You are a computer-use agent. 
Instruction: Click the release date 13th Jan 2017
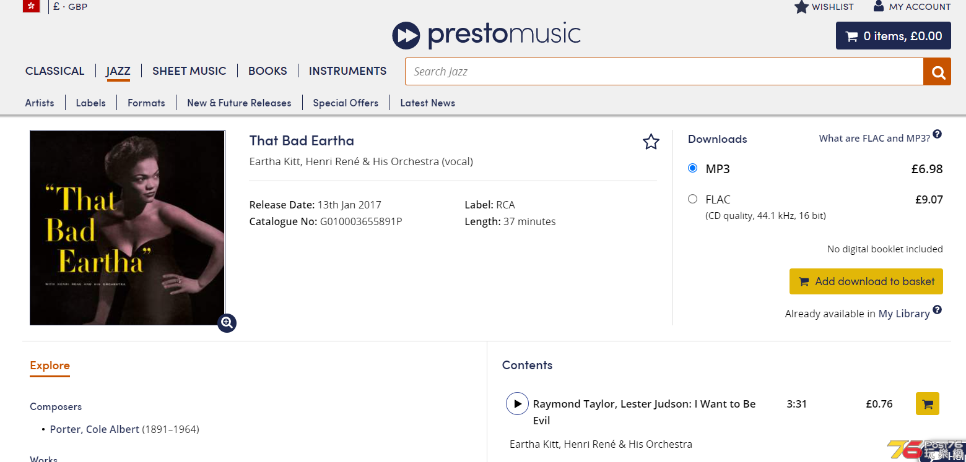tap(349, 205)
